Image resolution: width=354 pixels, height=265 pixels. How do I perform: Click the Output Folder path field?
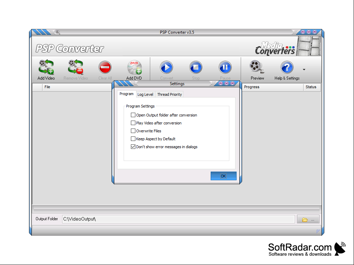pyautogui.click(x=178, y=219)
